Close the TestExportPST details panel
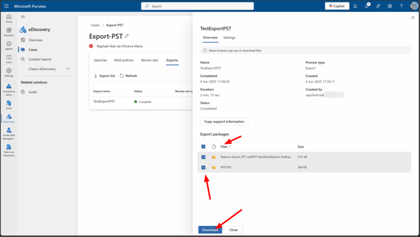This screenshot has height=237, width=420. [413, 18]
